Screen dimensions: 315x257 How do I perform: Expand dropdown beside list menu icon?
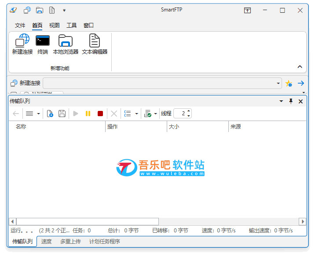[x=38, y=114]
